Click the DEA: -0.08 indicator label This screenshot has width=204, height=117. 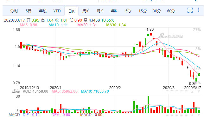pyautogui.click(x=61, y=115)
